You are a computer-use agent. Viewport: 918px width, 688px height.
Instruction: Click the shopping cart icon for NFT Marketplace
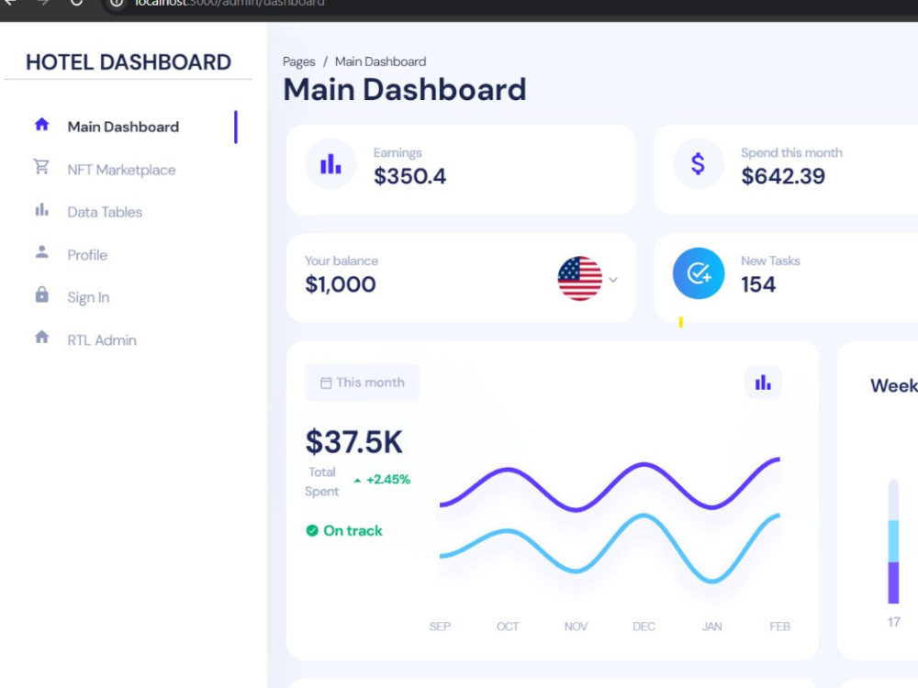tap(41, 167)
